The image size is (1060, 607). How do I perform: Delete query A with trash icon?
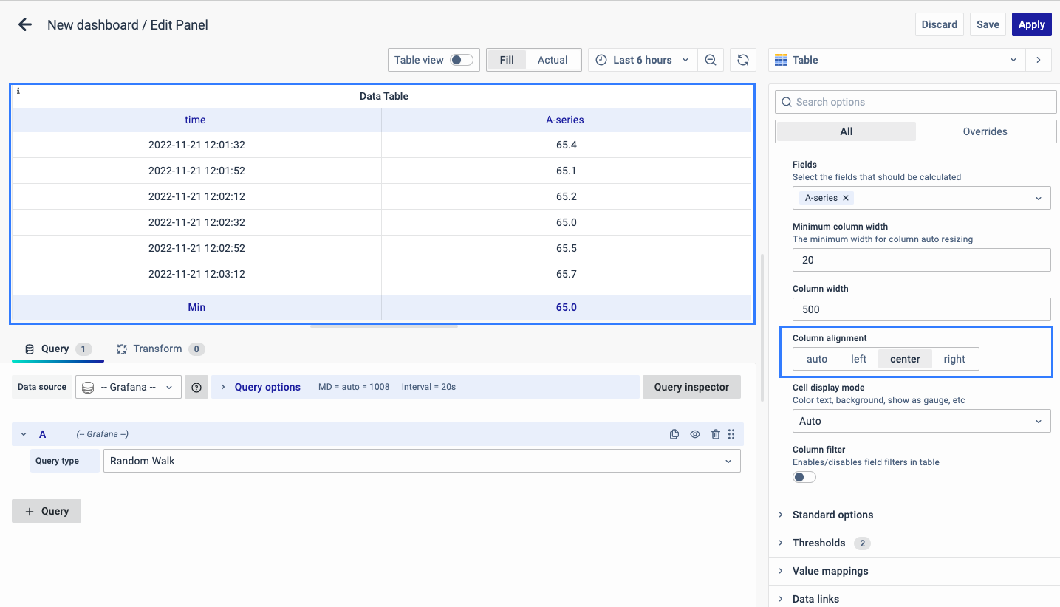pos(715,434)
